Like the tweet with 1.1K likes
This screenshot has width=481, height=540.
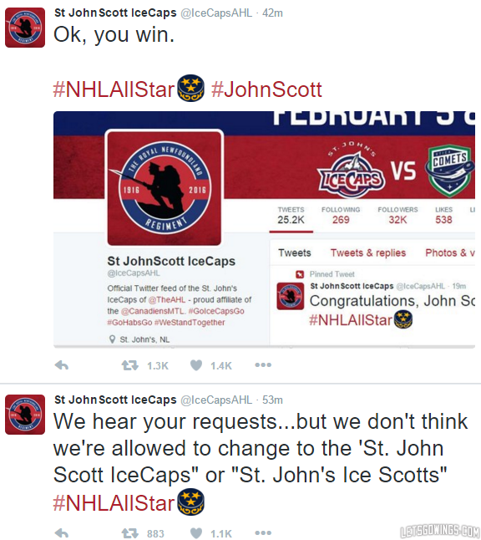(x=196, y=533)
